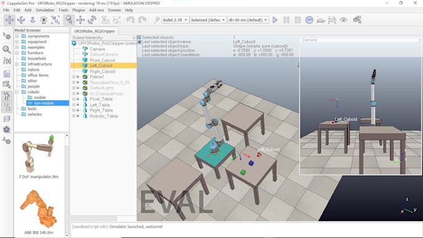Activate the click selection tool
This screenshot has width=423, height=238.
coord(69,20)
